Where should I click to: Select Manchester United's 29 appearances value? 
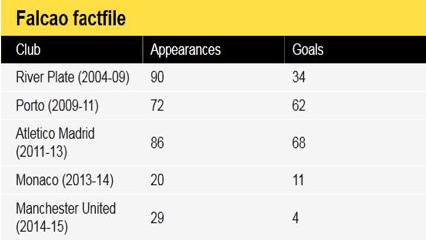pos(158,218)
